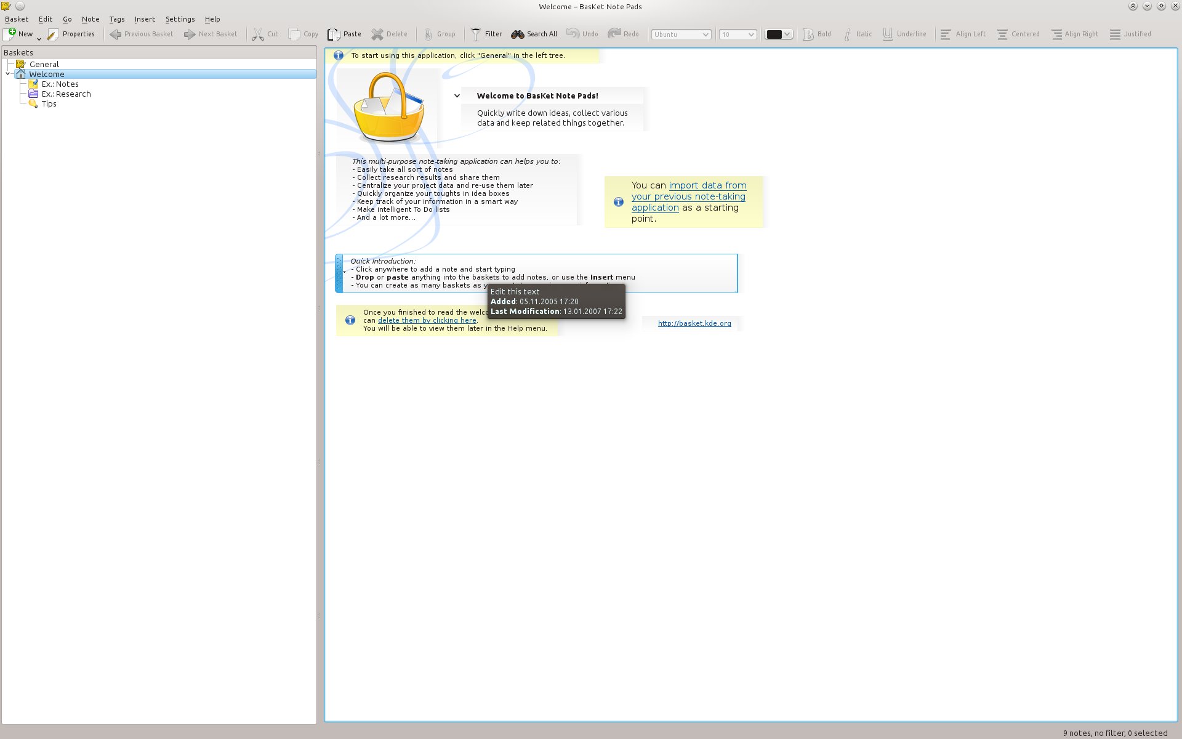Click the New basket toolbar icon
This screenshot has height=739, width=1182.
[10, 34]
